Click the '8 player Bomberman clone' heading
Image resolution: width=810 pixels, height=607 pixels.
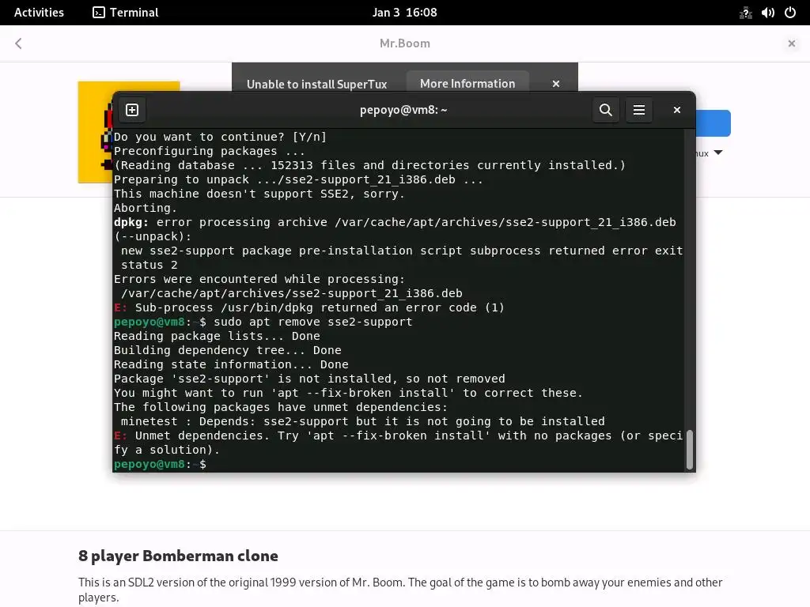pyautogui.click(x=178, y=556)
